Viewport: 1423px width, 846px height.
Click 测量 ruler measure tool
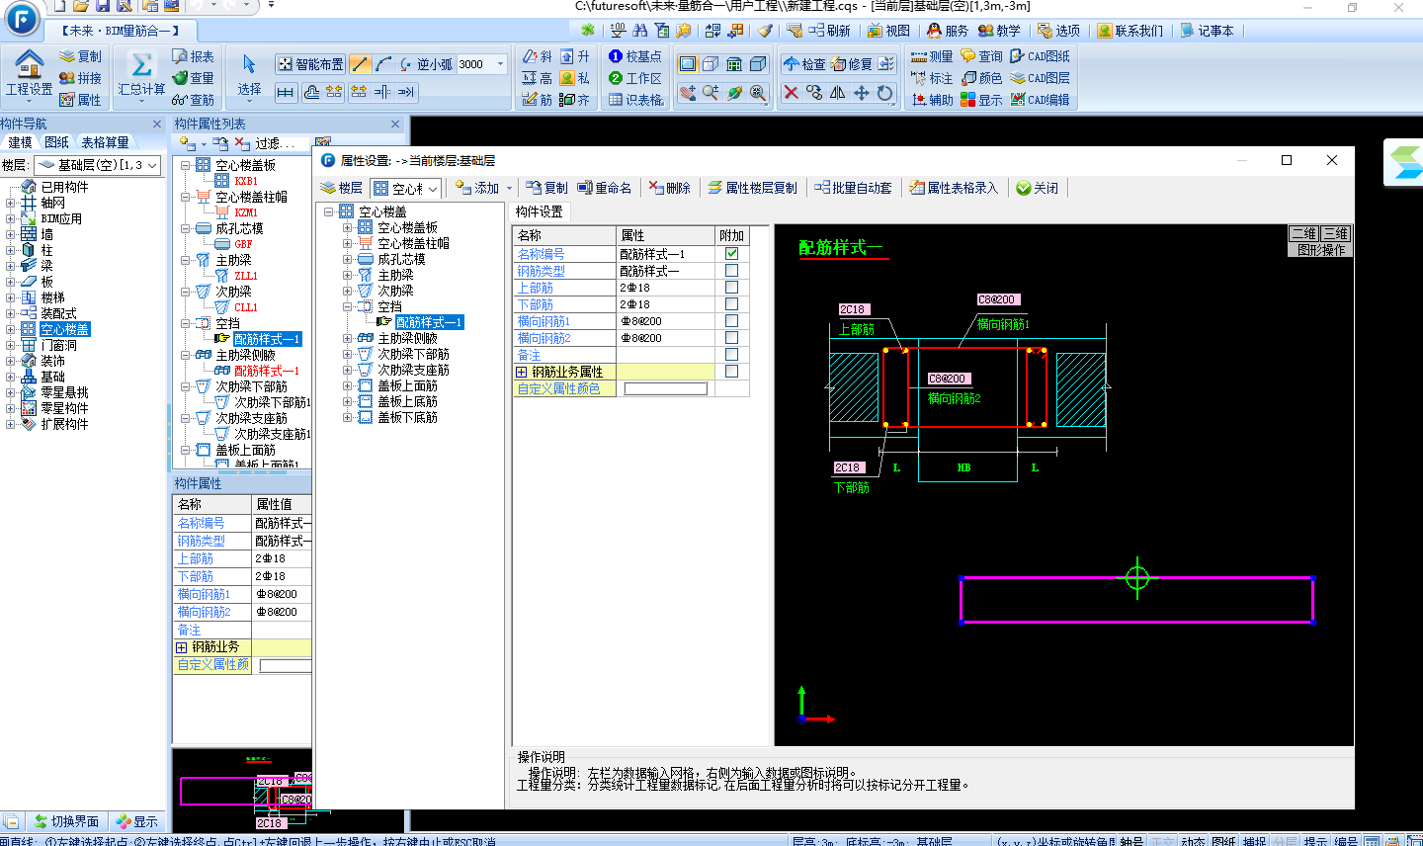point(931,56)
